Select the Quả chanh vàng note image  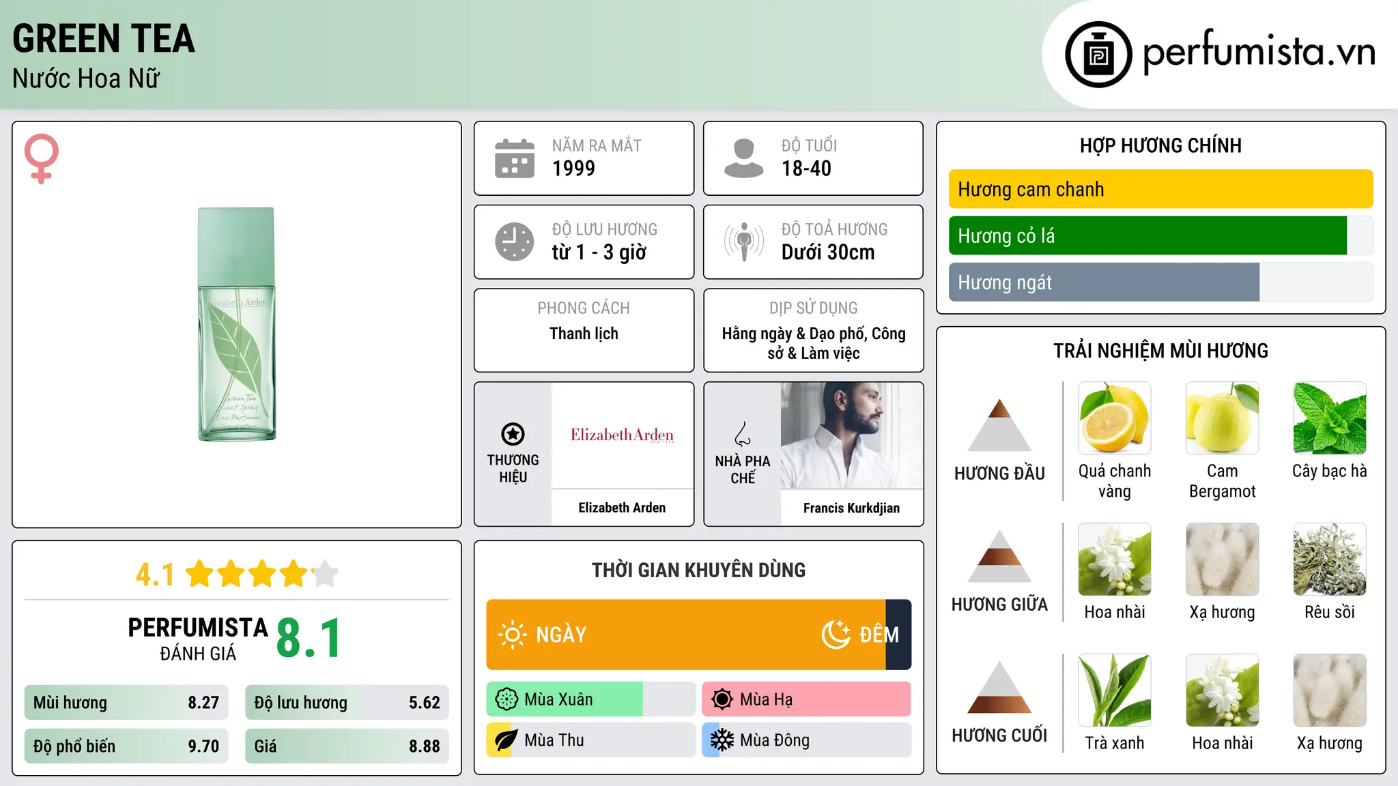click(x=1115, y=418)
